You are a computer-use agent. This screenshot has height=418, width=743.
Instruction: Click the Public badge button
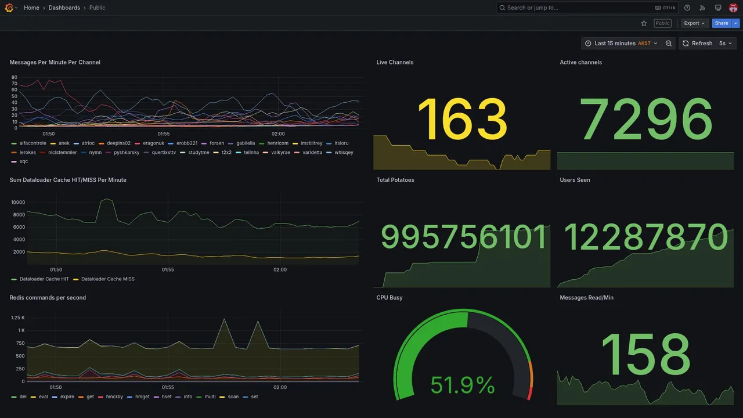tap(662, 23)
